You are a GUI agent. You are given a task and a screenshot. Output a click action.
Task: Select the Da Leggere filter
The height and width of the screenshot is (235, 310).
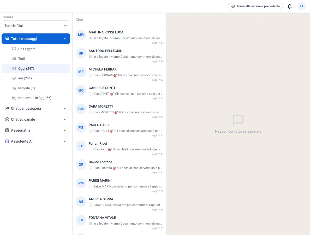36,49
